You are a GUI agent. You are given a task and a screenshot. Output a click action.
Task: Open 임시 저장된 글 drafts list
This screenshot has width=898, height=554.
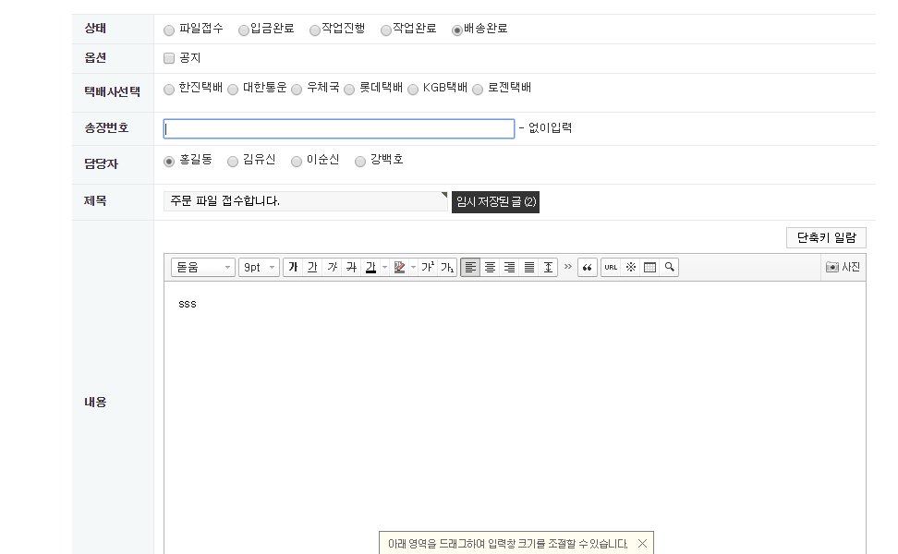[x=495, y=201]
